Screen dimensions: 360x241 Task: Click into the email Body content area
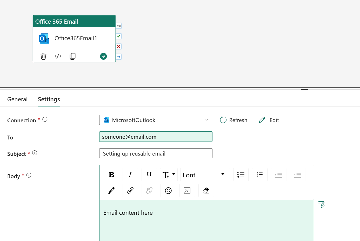tap(206, 220)
